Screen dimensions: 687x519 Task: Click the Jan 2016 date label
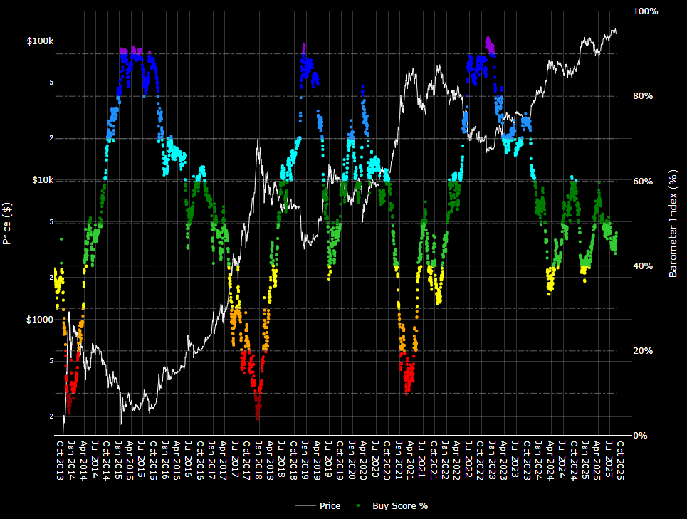coord(165,461)
